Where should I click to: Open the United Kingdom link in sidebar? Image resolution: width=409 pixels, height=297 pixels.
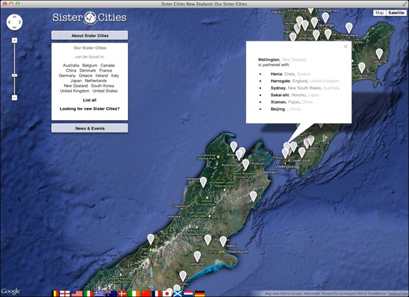point(75,91)
